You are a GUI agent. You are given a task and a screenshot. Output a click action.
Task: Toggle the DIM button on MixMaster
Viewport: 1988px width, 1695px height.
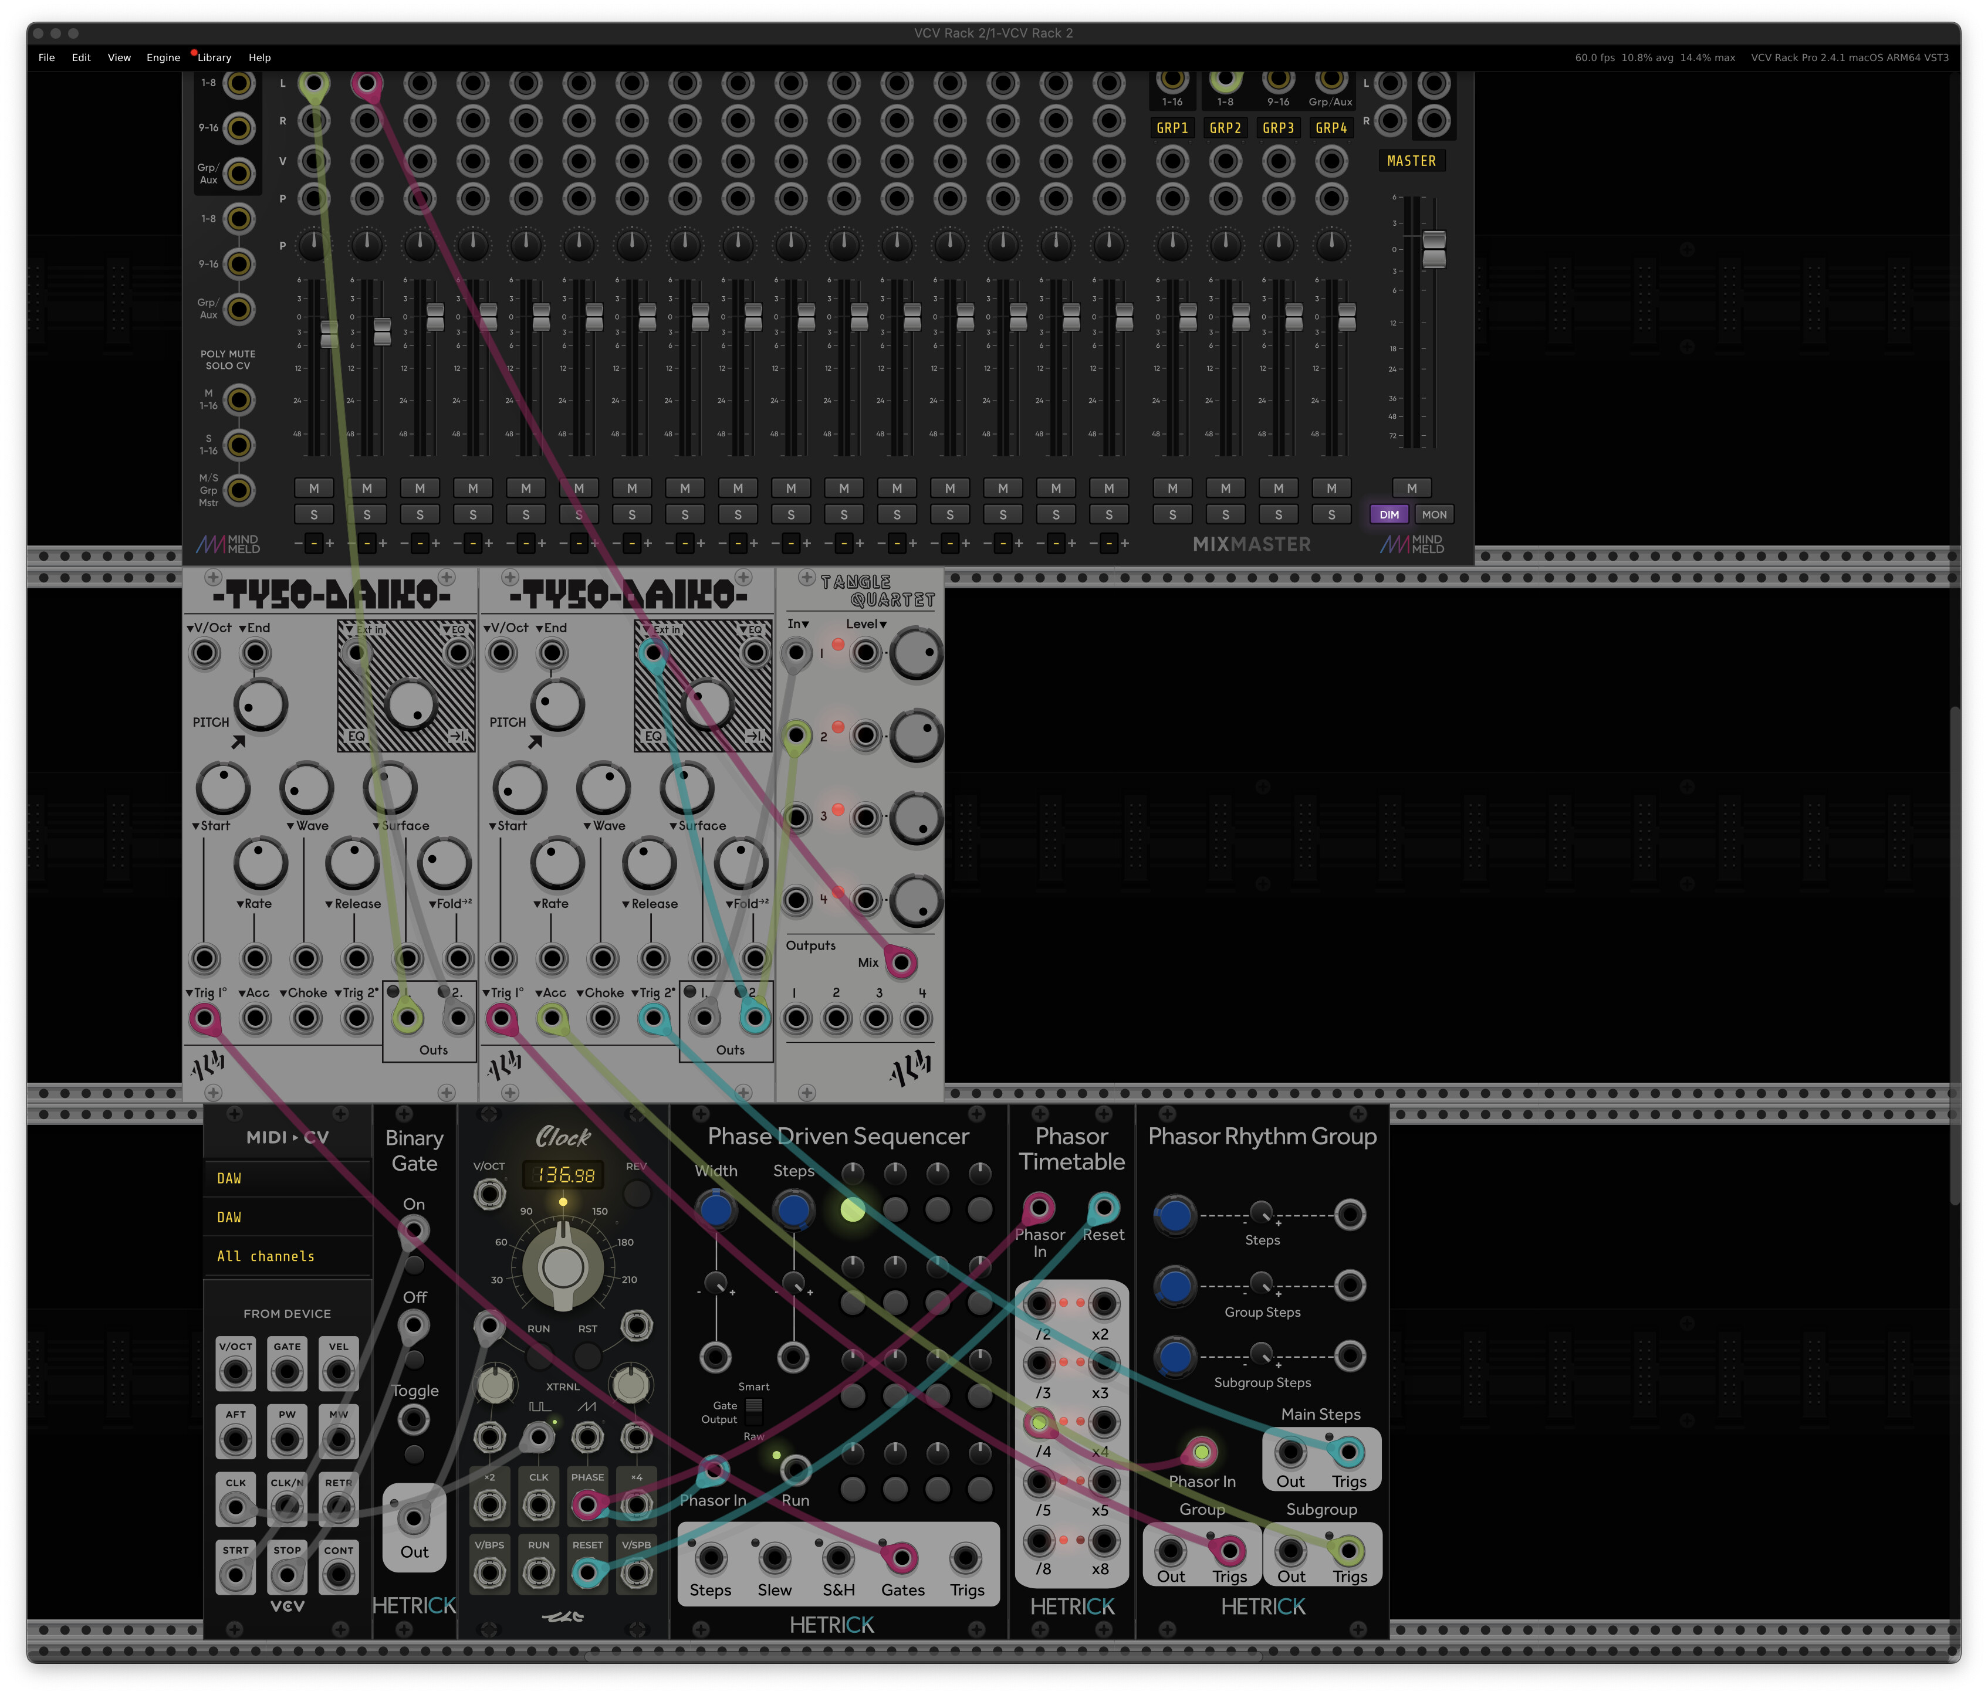[1388, 515]
